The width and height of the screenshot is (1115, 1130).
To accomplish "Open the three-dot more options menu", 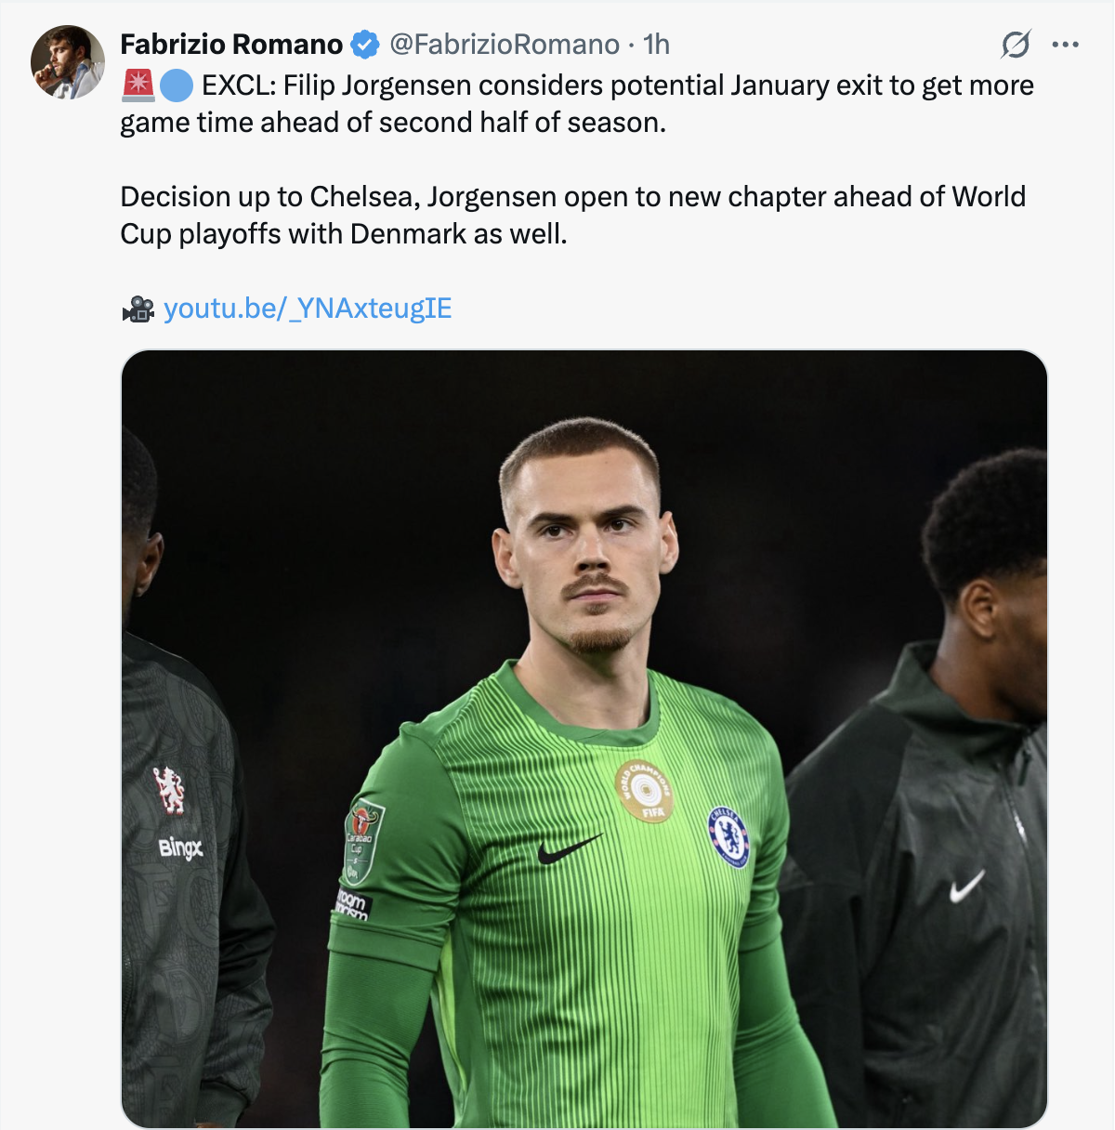I will click(x=1065, y=44).
